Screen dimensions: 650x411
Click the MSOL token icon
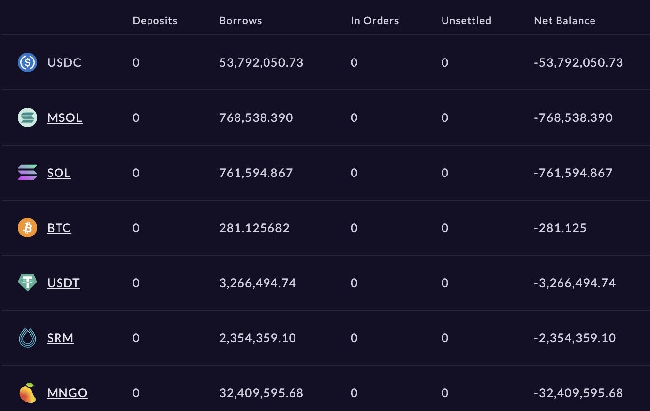coord(28,117)
